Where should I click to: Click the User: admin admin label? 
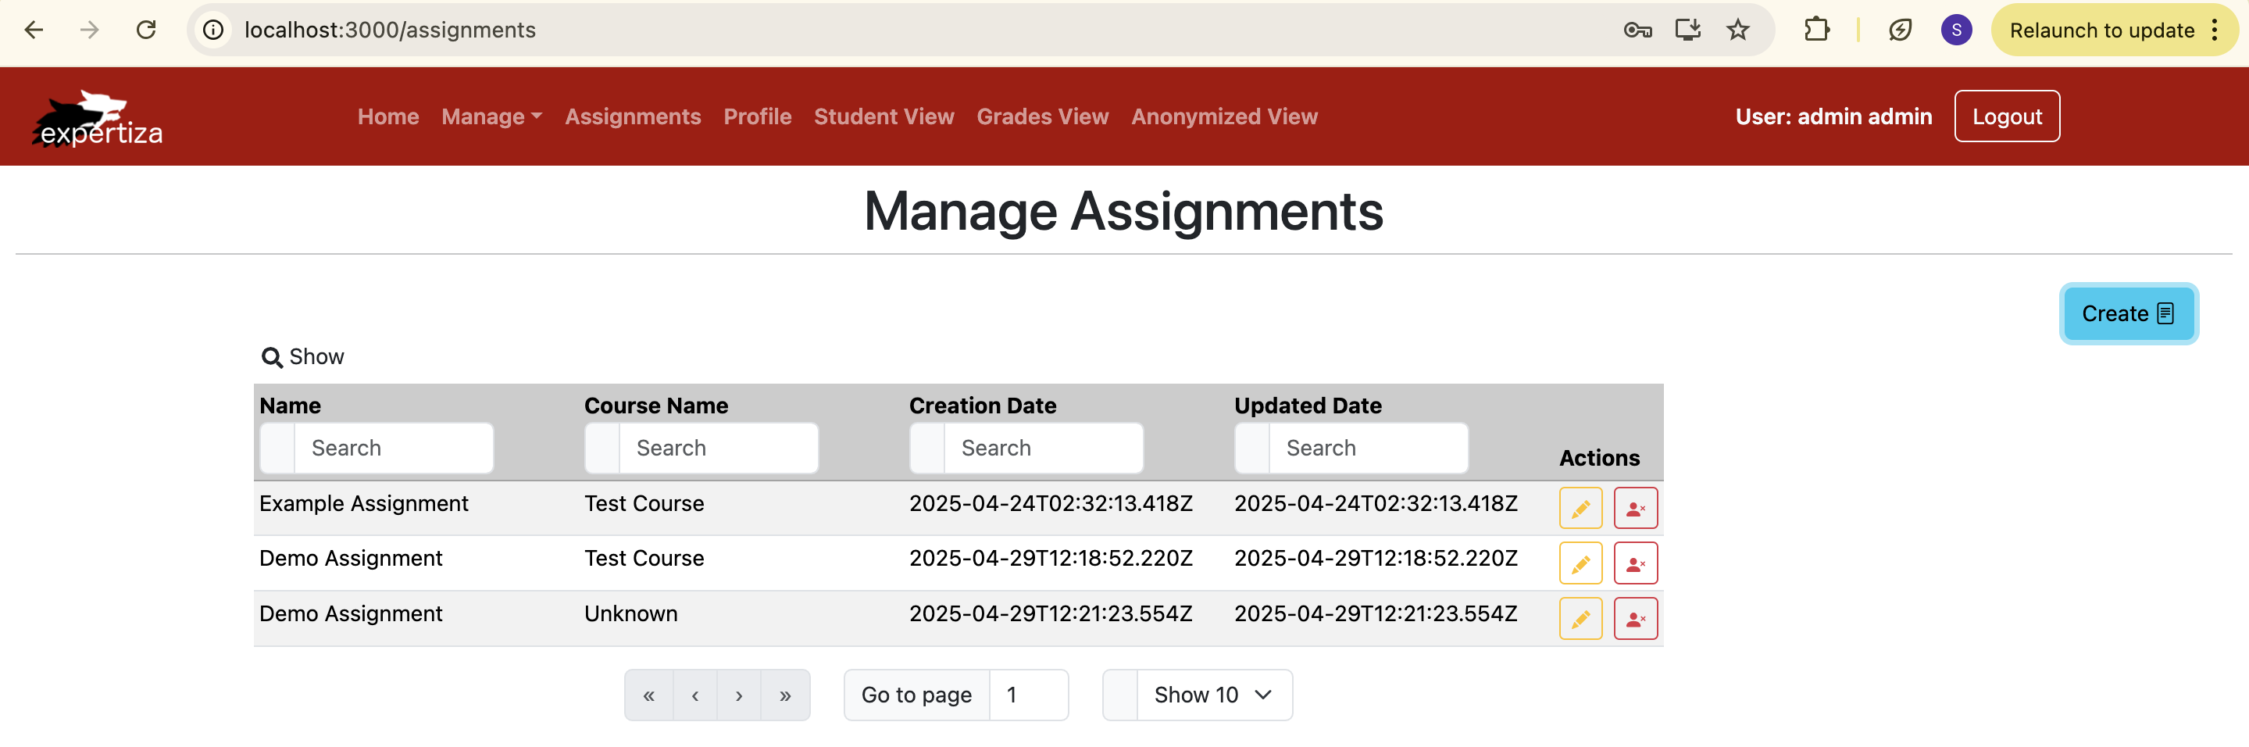(1833, 117)
